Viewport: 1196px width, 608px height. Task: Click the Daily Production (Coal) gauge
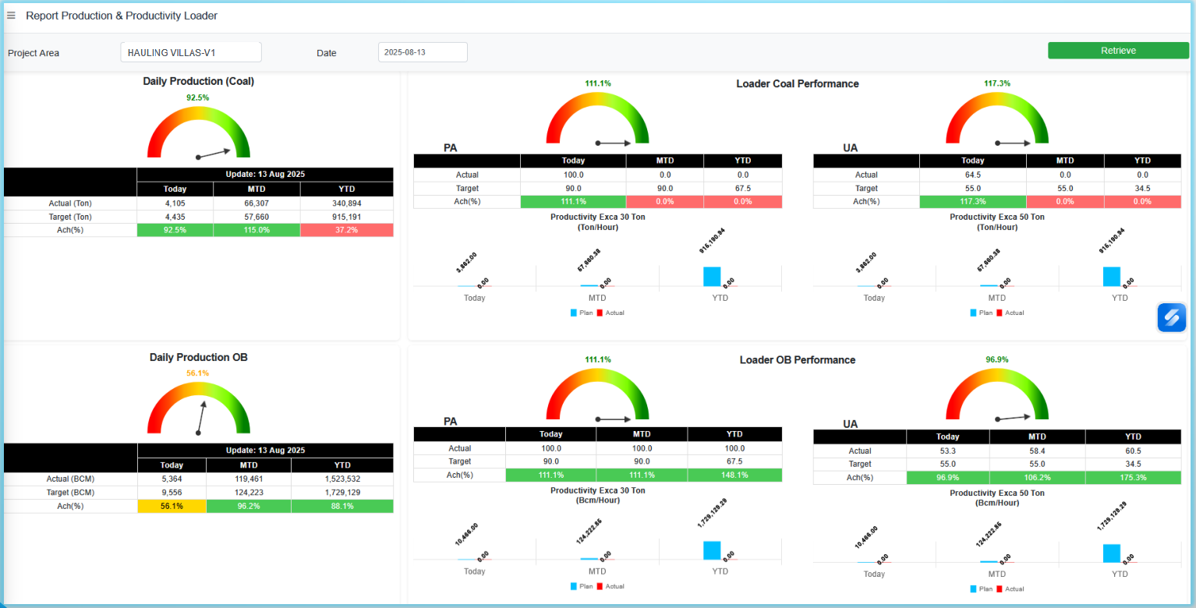coord(199,132)
